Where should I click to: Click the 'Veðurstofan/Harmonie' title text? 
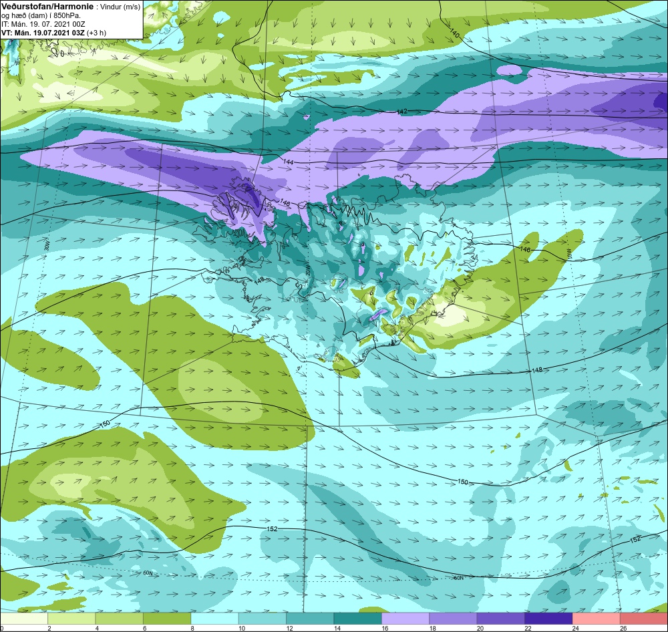pos(47,7)
